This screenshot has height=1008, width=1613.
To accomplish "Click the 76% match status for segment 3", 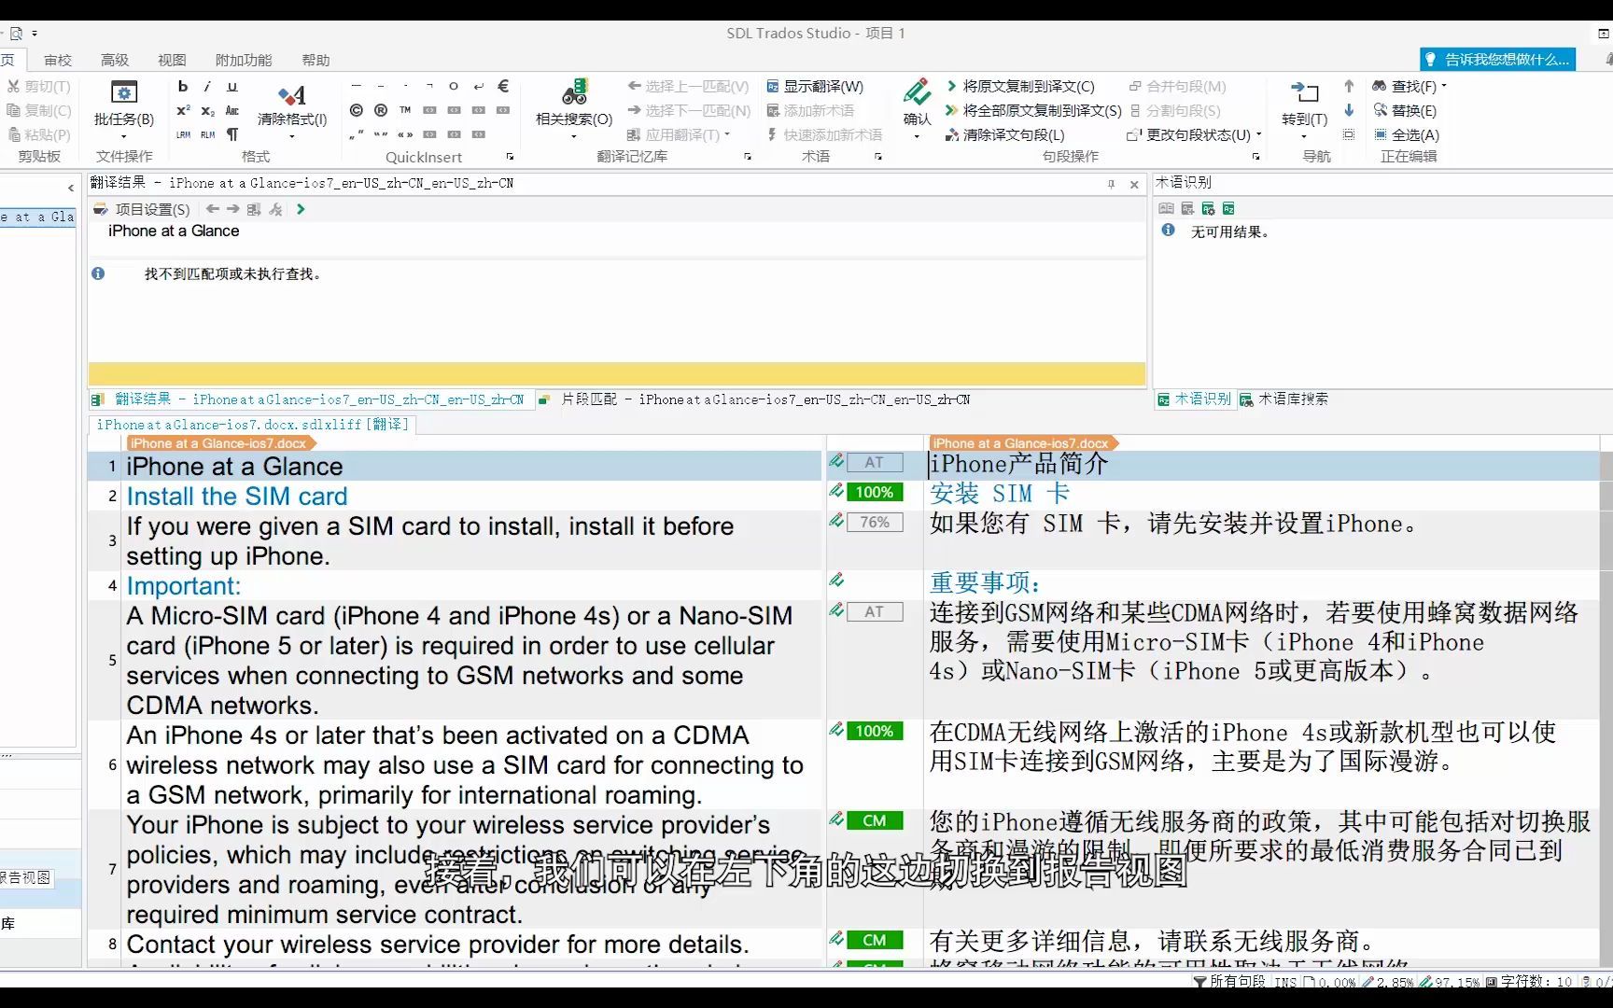I will (x=875, y=523).
